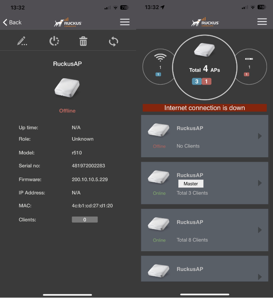
Task: Go back using the Back button
Action: point(12,22)
